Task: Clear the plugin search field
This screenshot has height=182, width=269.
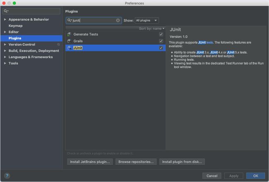Action: click(x=118, y=20)
